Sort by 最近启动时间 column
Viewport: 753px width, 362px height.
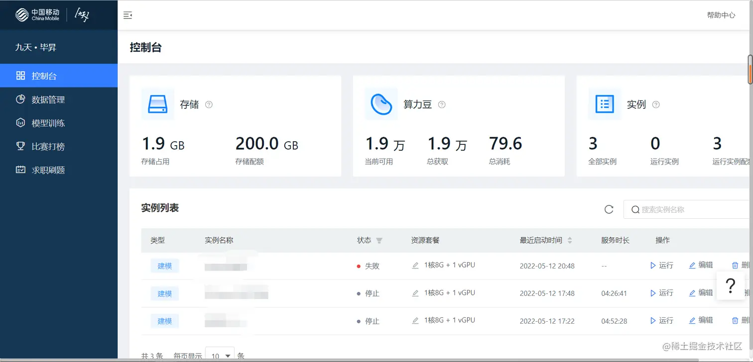tap(571, 241)
